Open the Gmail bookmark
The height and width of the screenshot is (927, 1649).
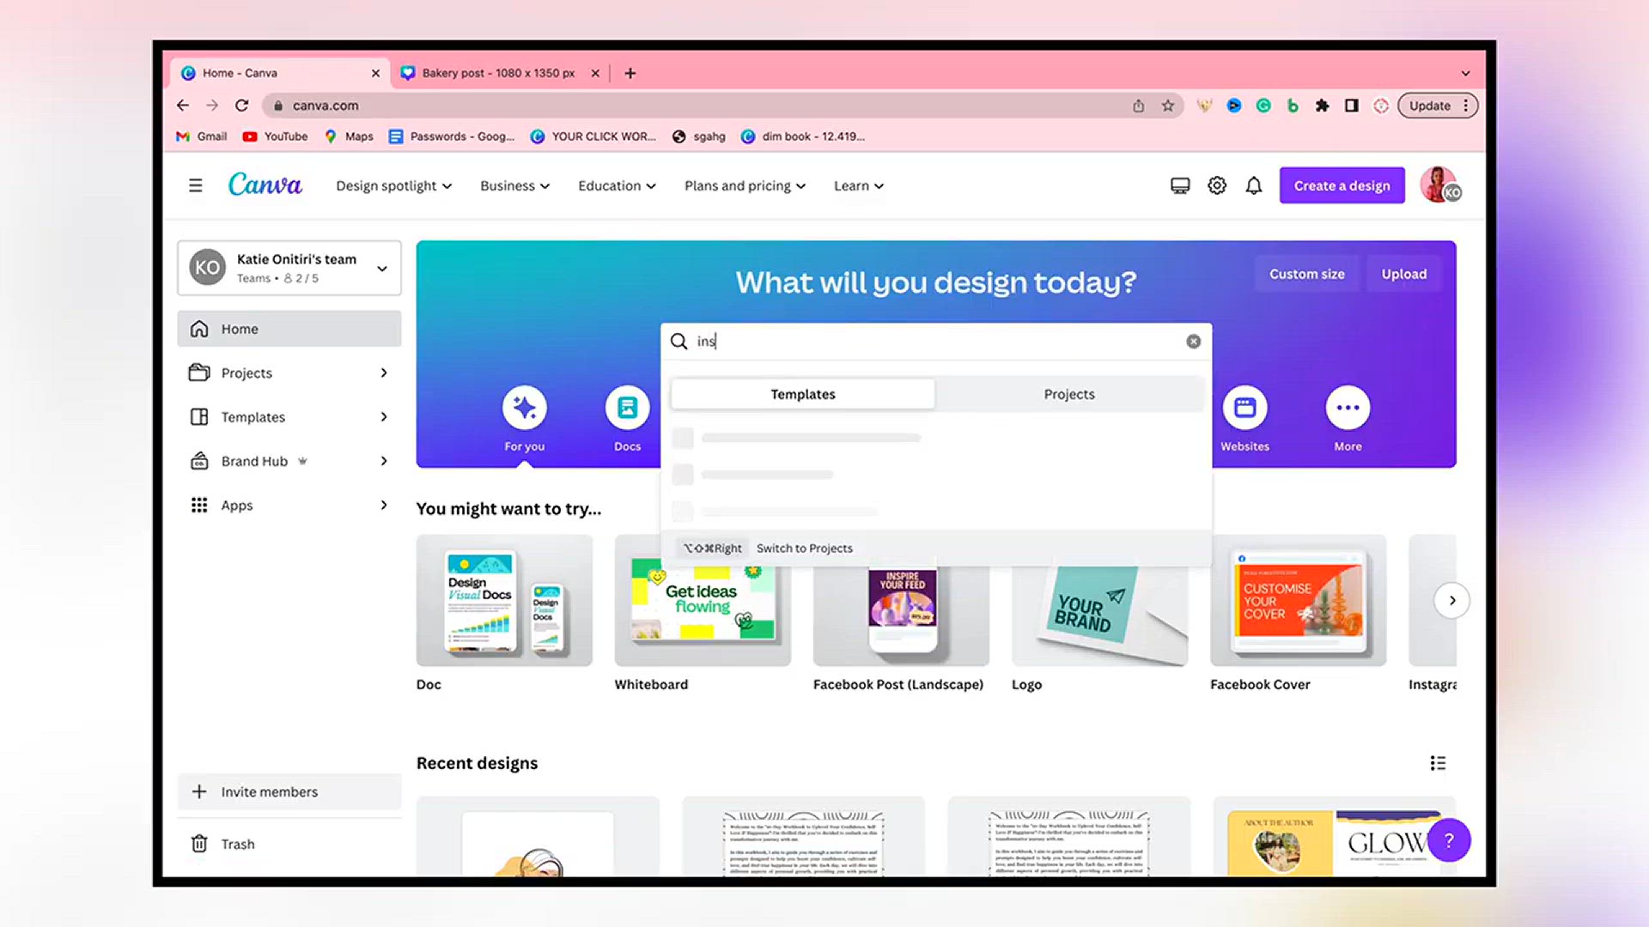pos(202,136)
